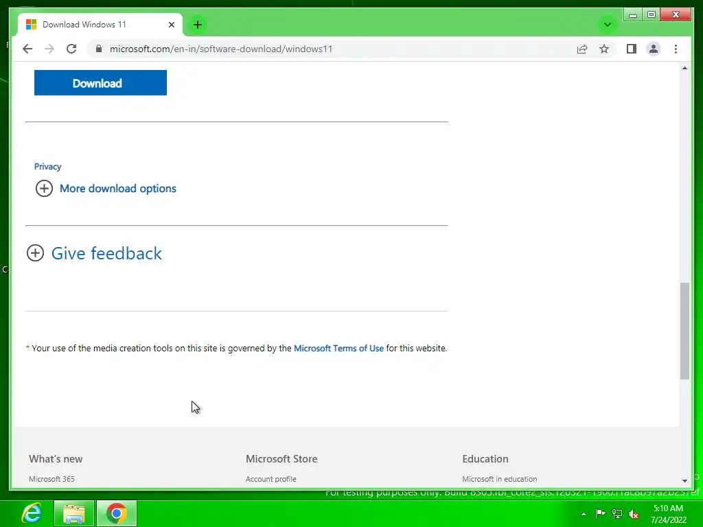Click the page scrollbar thumb
This screenshot has width=703, height=527.
(x=684, y=331)
